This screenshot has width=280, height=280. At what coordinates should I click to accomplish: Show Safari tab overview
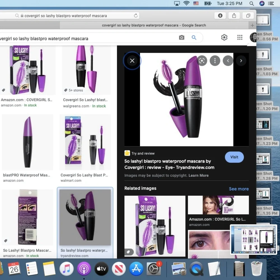point(248,15)
